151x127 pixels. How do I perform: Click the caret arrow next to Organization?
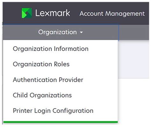pos(81,32)
